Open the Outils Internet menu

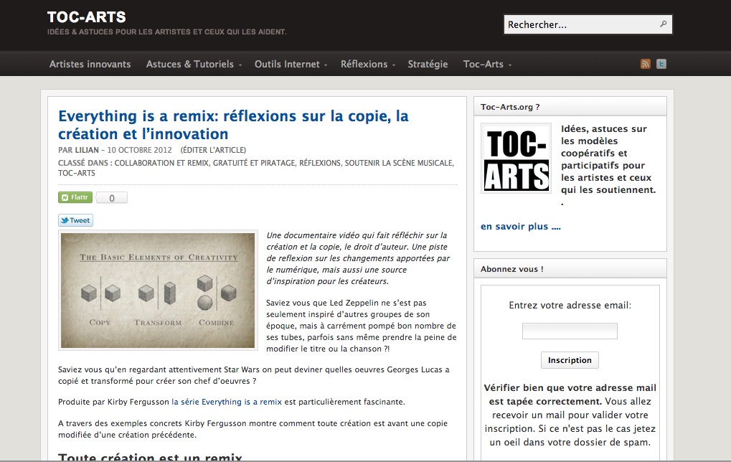(287, 65)
